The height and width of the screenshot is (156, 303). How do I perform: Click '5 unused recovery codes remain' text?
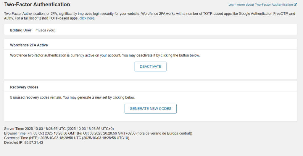pos(36,97)
